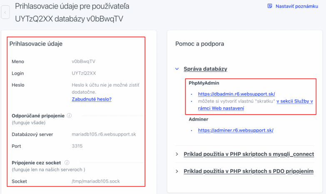
Task: Open info icon next to Odporúčané pripojenie
Action: click(x=69, y=116)
